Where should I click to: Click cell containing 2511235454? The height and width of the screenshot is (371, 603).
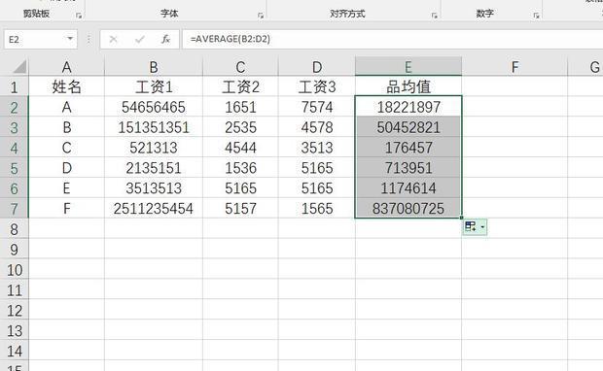pos(154,209)
